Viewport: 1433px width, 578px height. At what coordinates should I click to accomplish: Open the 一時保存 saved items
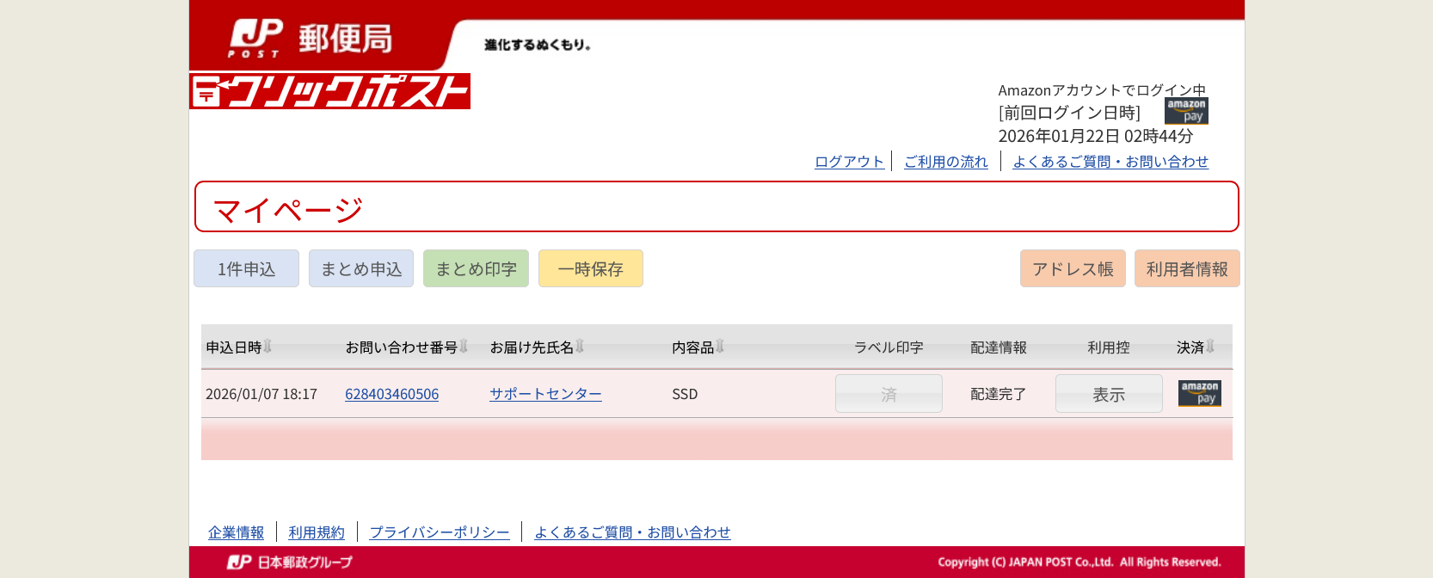590,268
